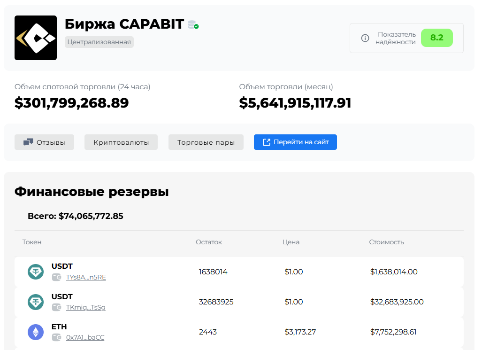Select the balance value 32683925
This screenshot has height=350, width=482.
(x=216, y=302)
